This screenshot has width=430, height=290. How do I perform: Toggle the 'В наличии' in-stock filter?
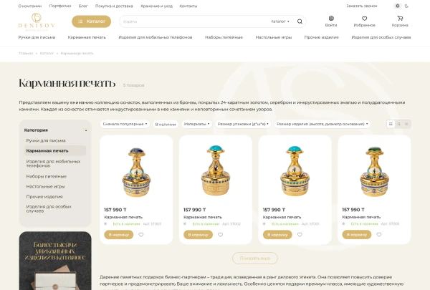pos(166,124)
